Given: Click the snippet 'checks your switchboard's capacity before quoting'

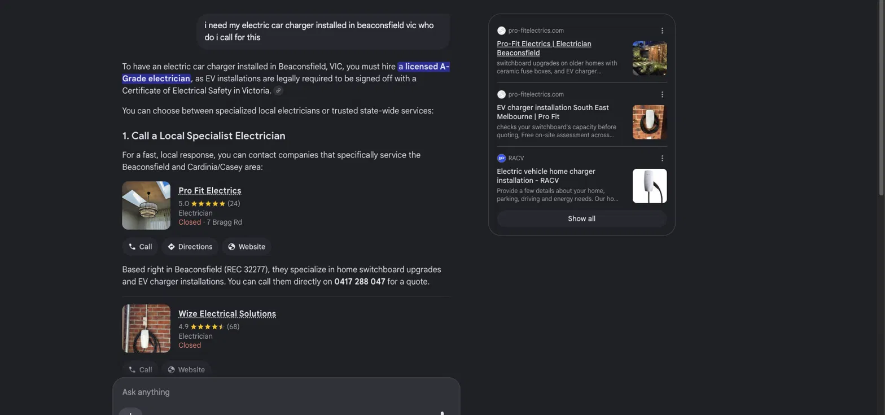Looking at the screenshot, I should click(x=557, y=131).
